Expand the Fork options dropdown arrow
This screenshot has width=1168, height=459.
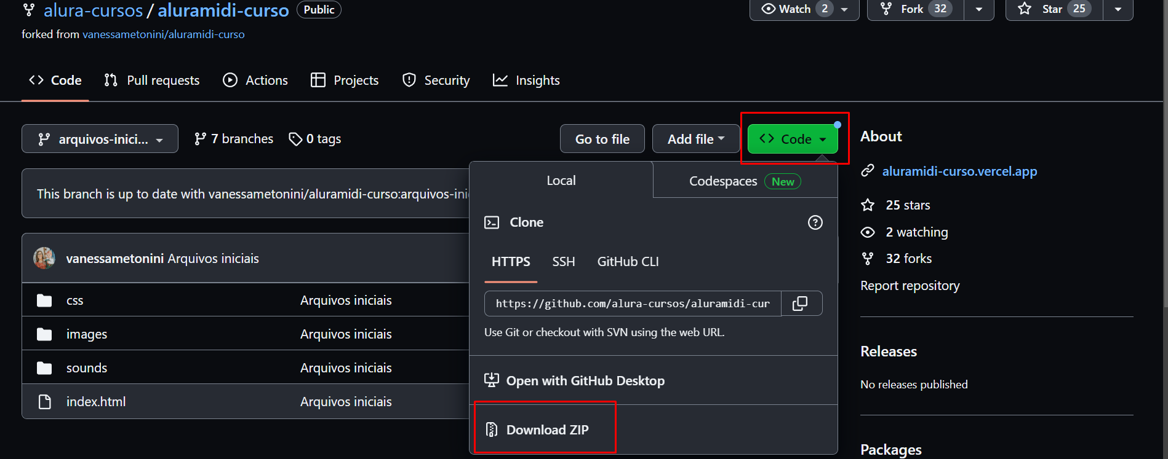pyautogui.click(x=979, y=9)
